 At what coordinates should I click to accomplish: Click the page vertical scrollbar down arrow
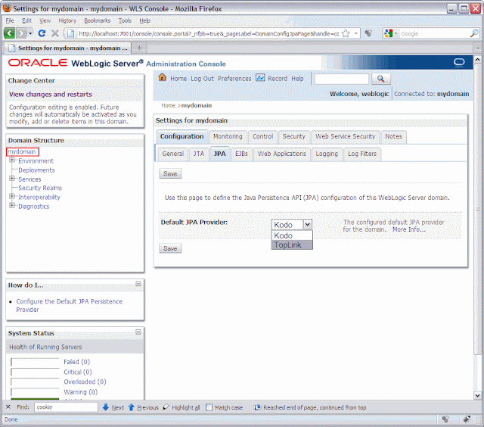coord(477,395)
